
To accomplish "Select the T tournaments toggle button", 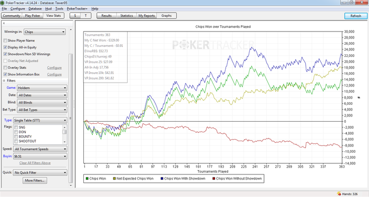I will pyautogui.click(x=85, y=16).
